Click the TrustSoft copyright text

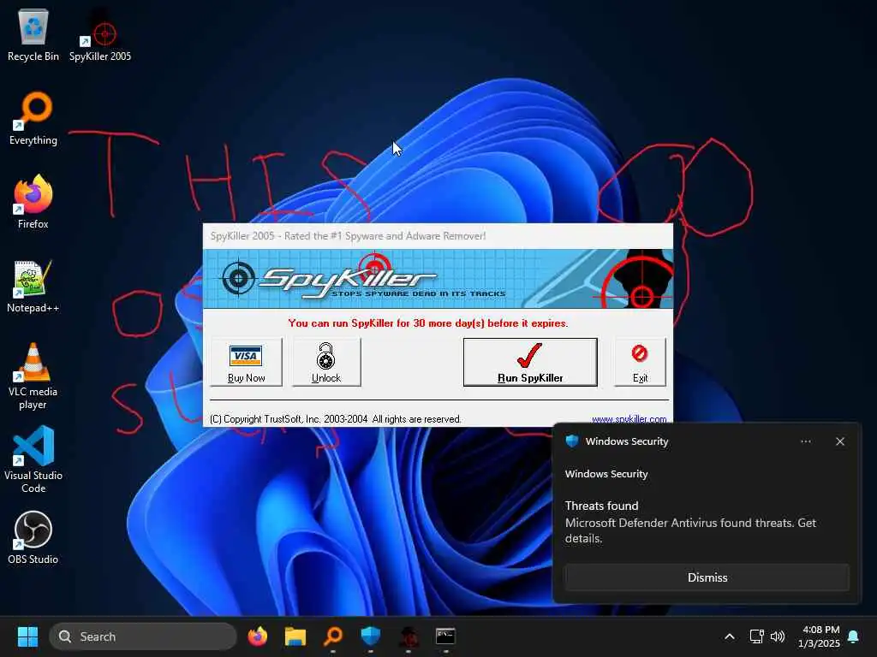coord(336,419)
